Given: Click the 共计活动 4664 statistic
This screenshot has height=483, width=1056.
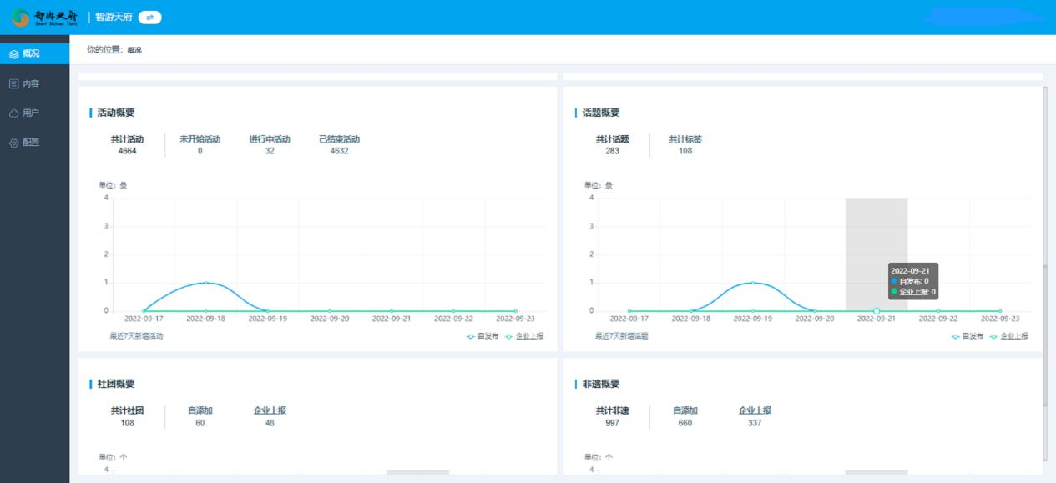Looking at the screenshot, I should (127, 145).
